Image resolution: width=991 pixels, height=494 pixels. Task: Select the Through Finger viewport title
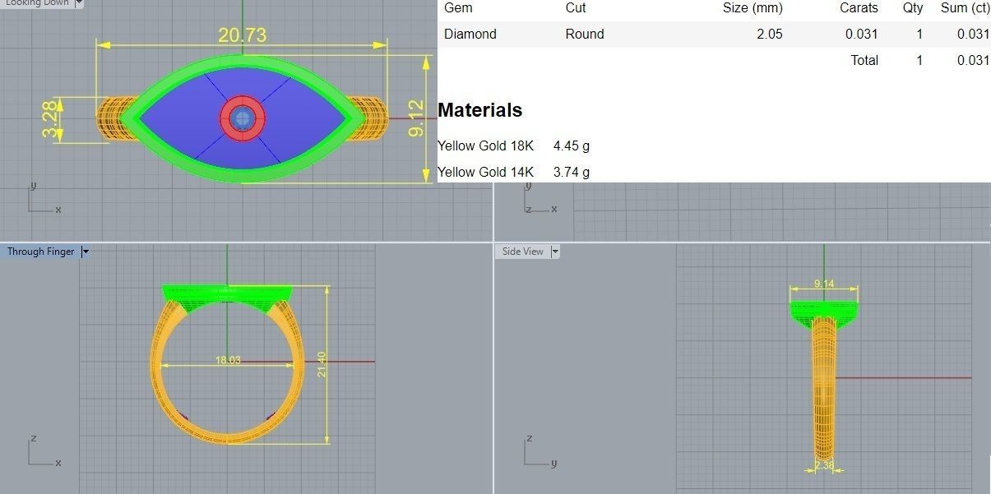(41, 252)
